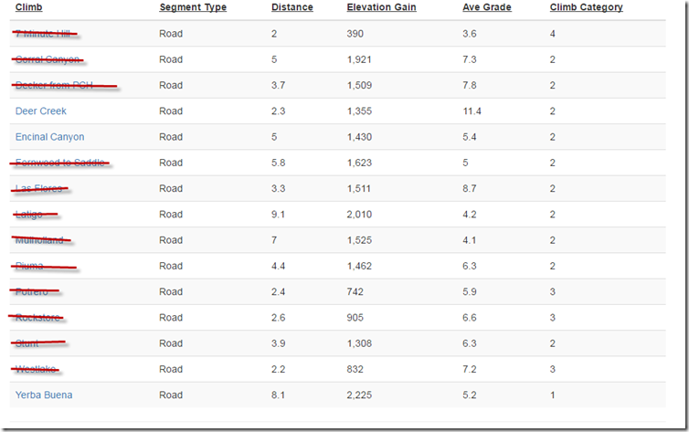The image size is (689, 432).
Task: Open the crossed-out Rockstore link
Action: coord(37,318)
